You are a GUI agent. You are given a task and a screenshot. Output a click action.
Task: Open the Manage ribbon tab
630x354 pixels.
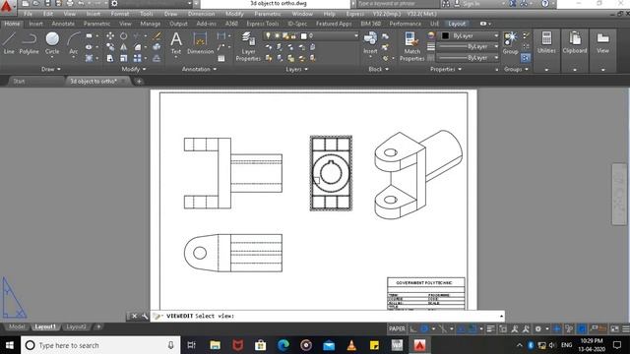pyautogui.click(x=151, y=24)
